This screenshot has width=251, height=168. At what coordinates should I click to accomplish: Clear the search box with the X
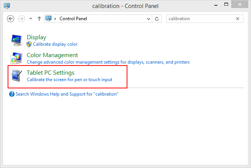coord(238,19)
